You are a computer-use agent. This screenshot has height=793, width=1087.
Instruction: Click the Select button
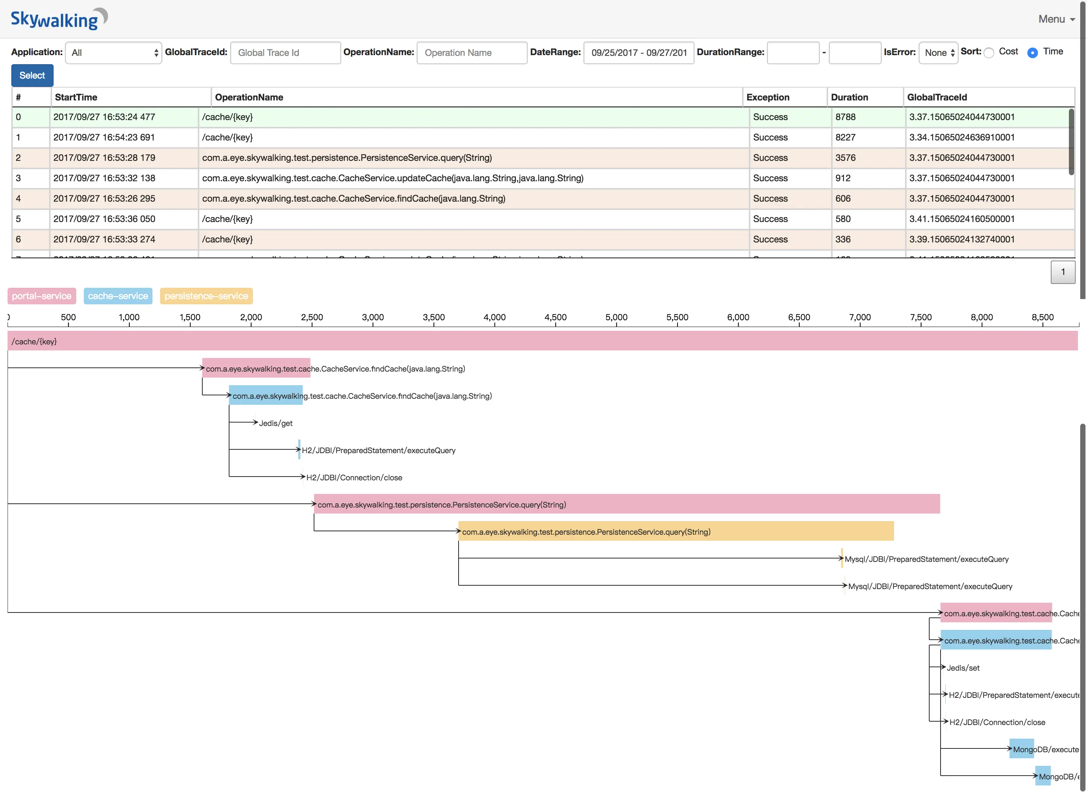click(32, 76)
